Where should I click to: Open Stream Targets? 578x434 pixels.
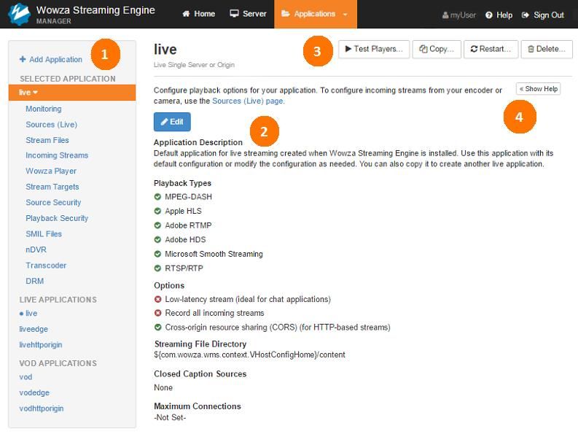tap(52, 187)
